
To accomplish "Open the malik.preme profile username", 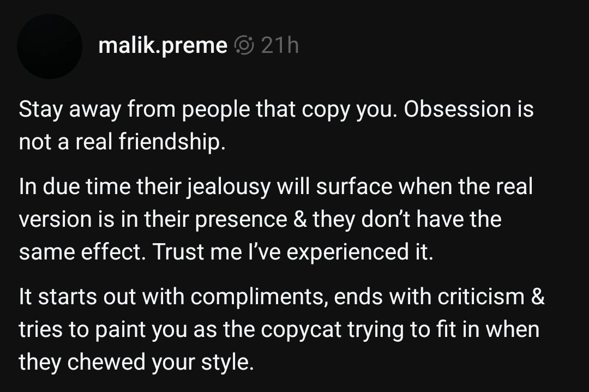I will click(163, 46).
